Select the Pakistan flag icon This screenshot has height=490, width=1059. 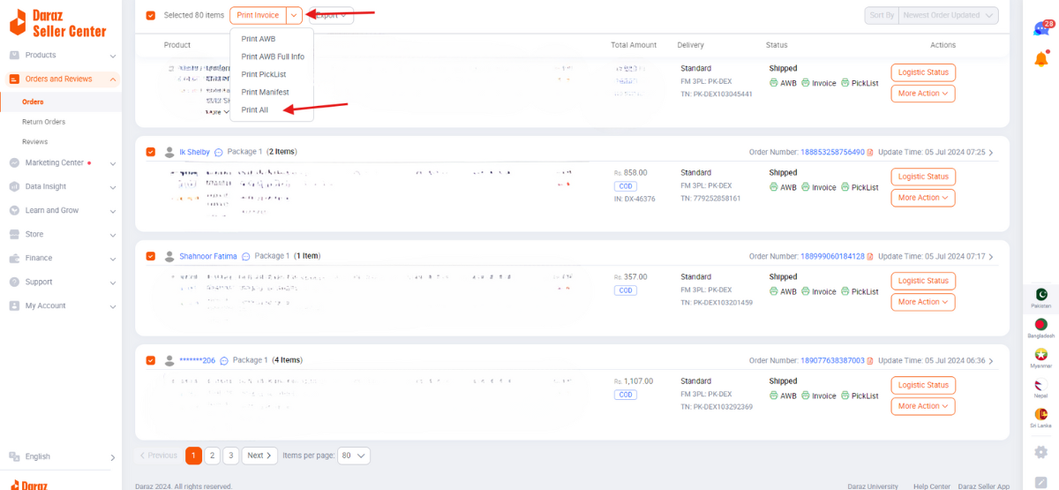click(x=1040, y=295)
